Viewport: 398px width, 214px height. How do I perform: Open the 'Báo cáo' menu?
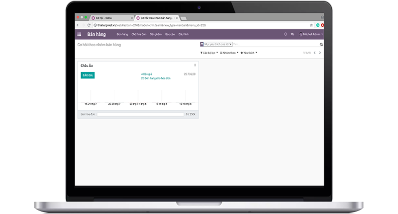pyautogui.click(x=170, y=34)
